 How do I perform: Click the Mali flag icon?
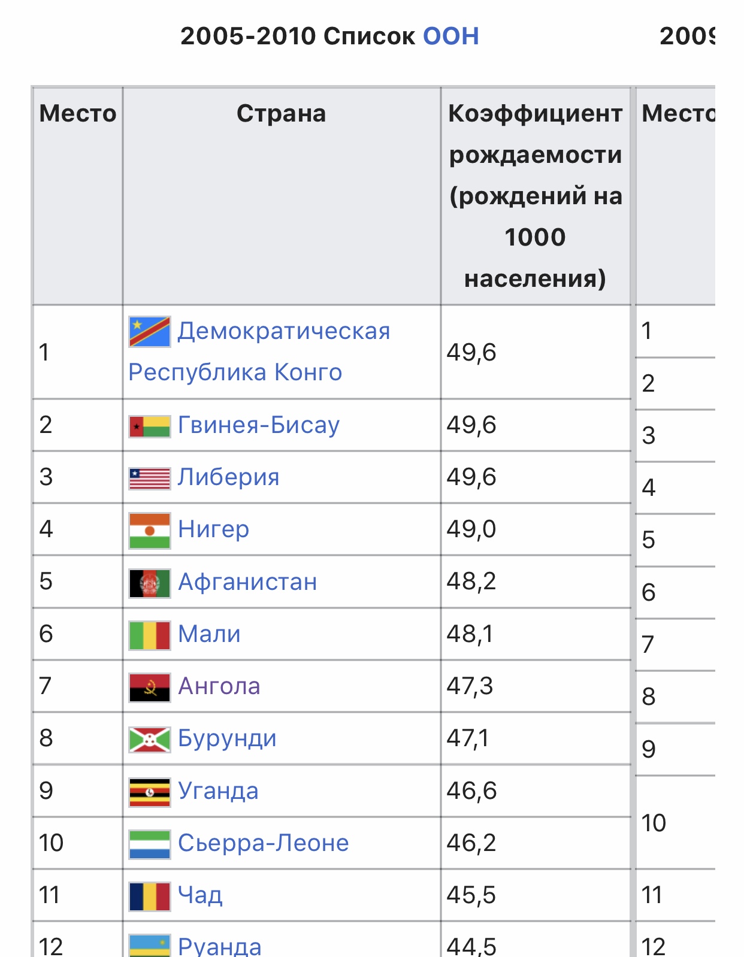pos(150,635)
